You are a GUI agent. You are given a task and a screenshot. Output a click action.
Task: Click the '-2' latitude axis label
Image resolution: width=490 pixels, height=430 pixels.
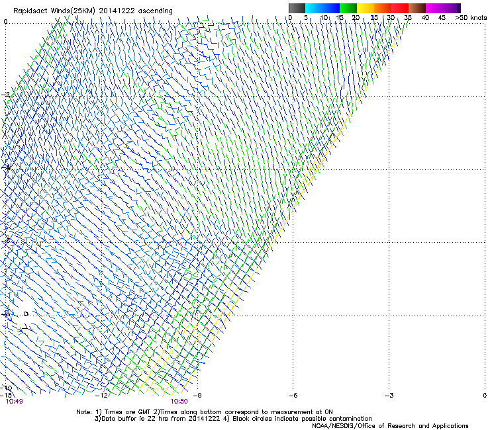(x=5, y=95)
